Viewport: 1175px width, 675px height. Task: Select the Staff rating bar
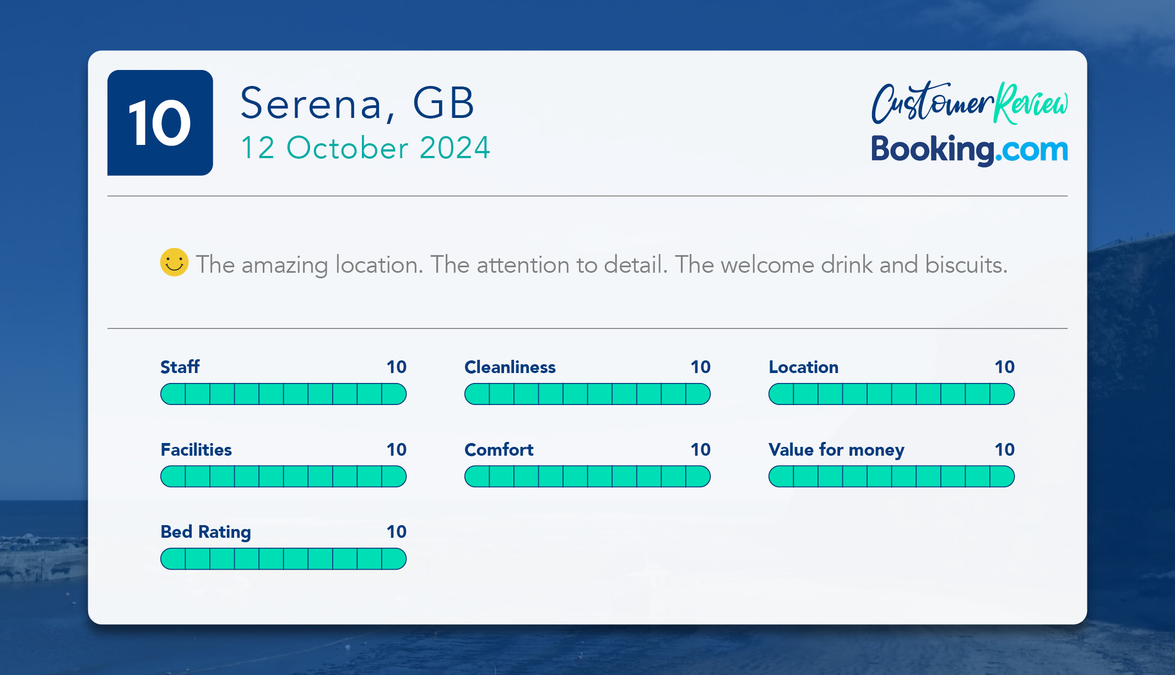[x=284, y=394]
